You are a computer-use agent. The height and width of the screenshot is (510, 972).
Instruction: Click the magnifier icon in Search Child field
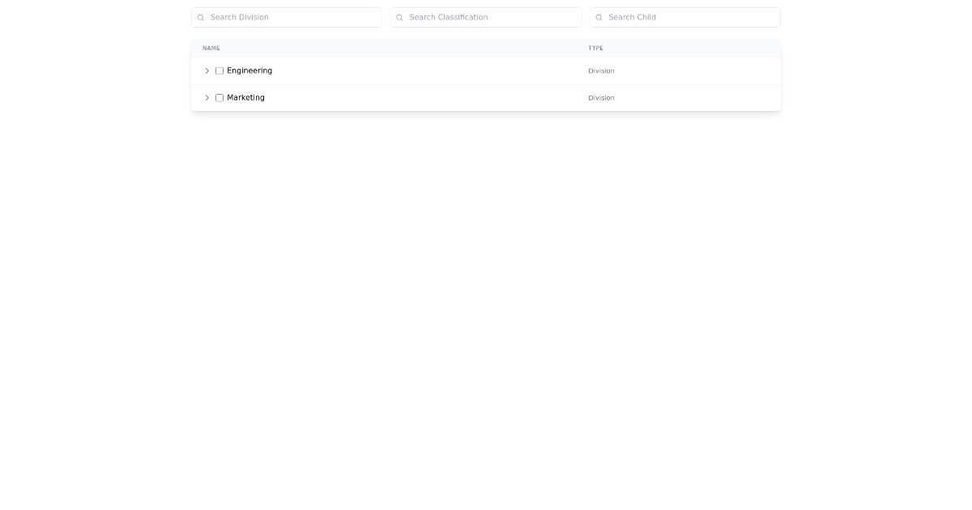click(599, 17)
